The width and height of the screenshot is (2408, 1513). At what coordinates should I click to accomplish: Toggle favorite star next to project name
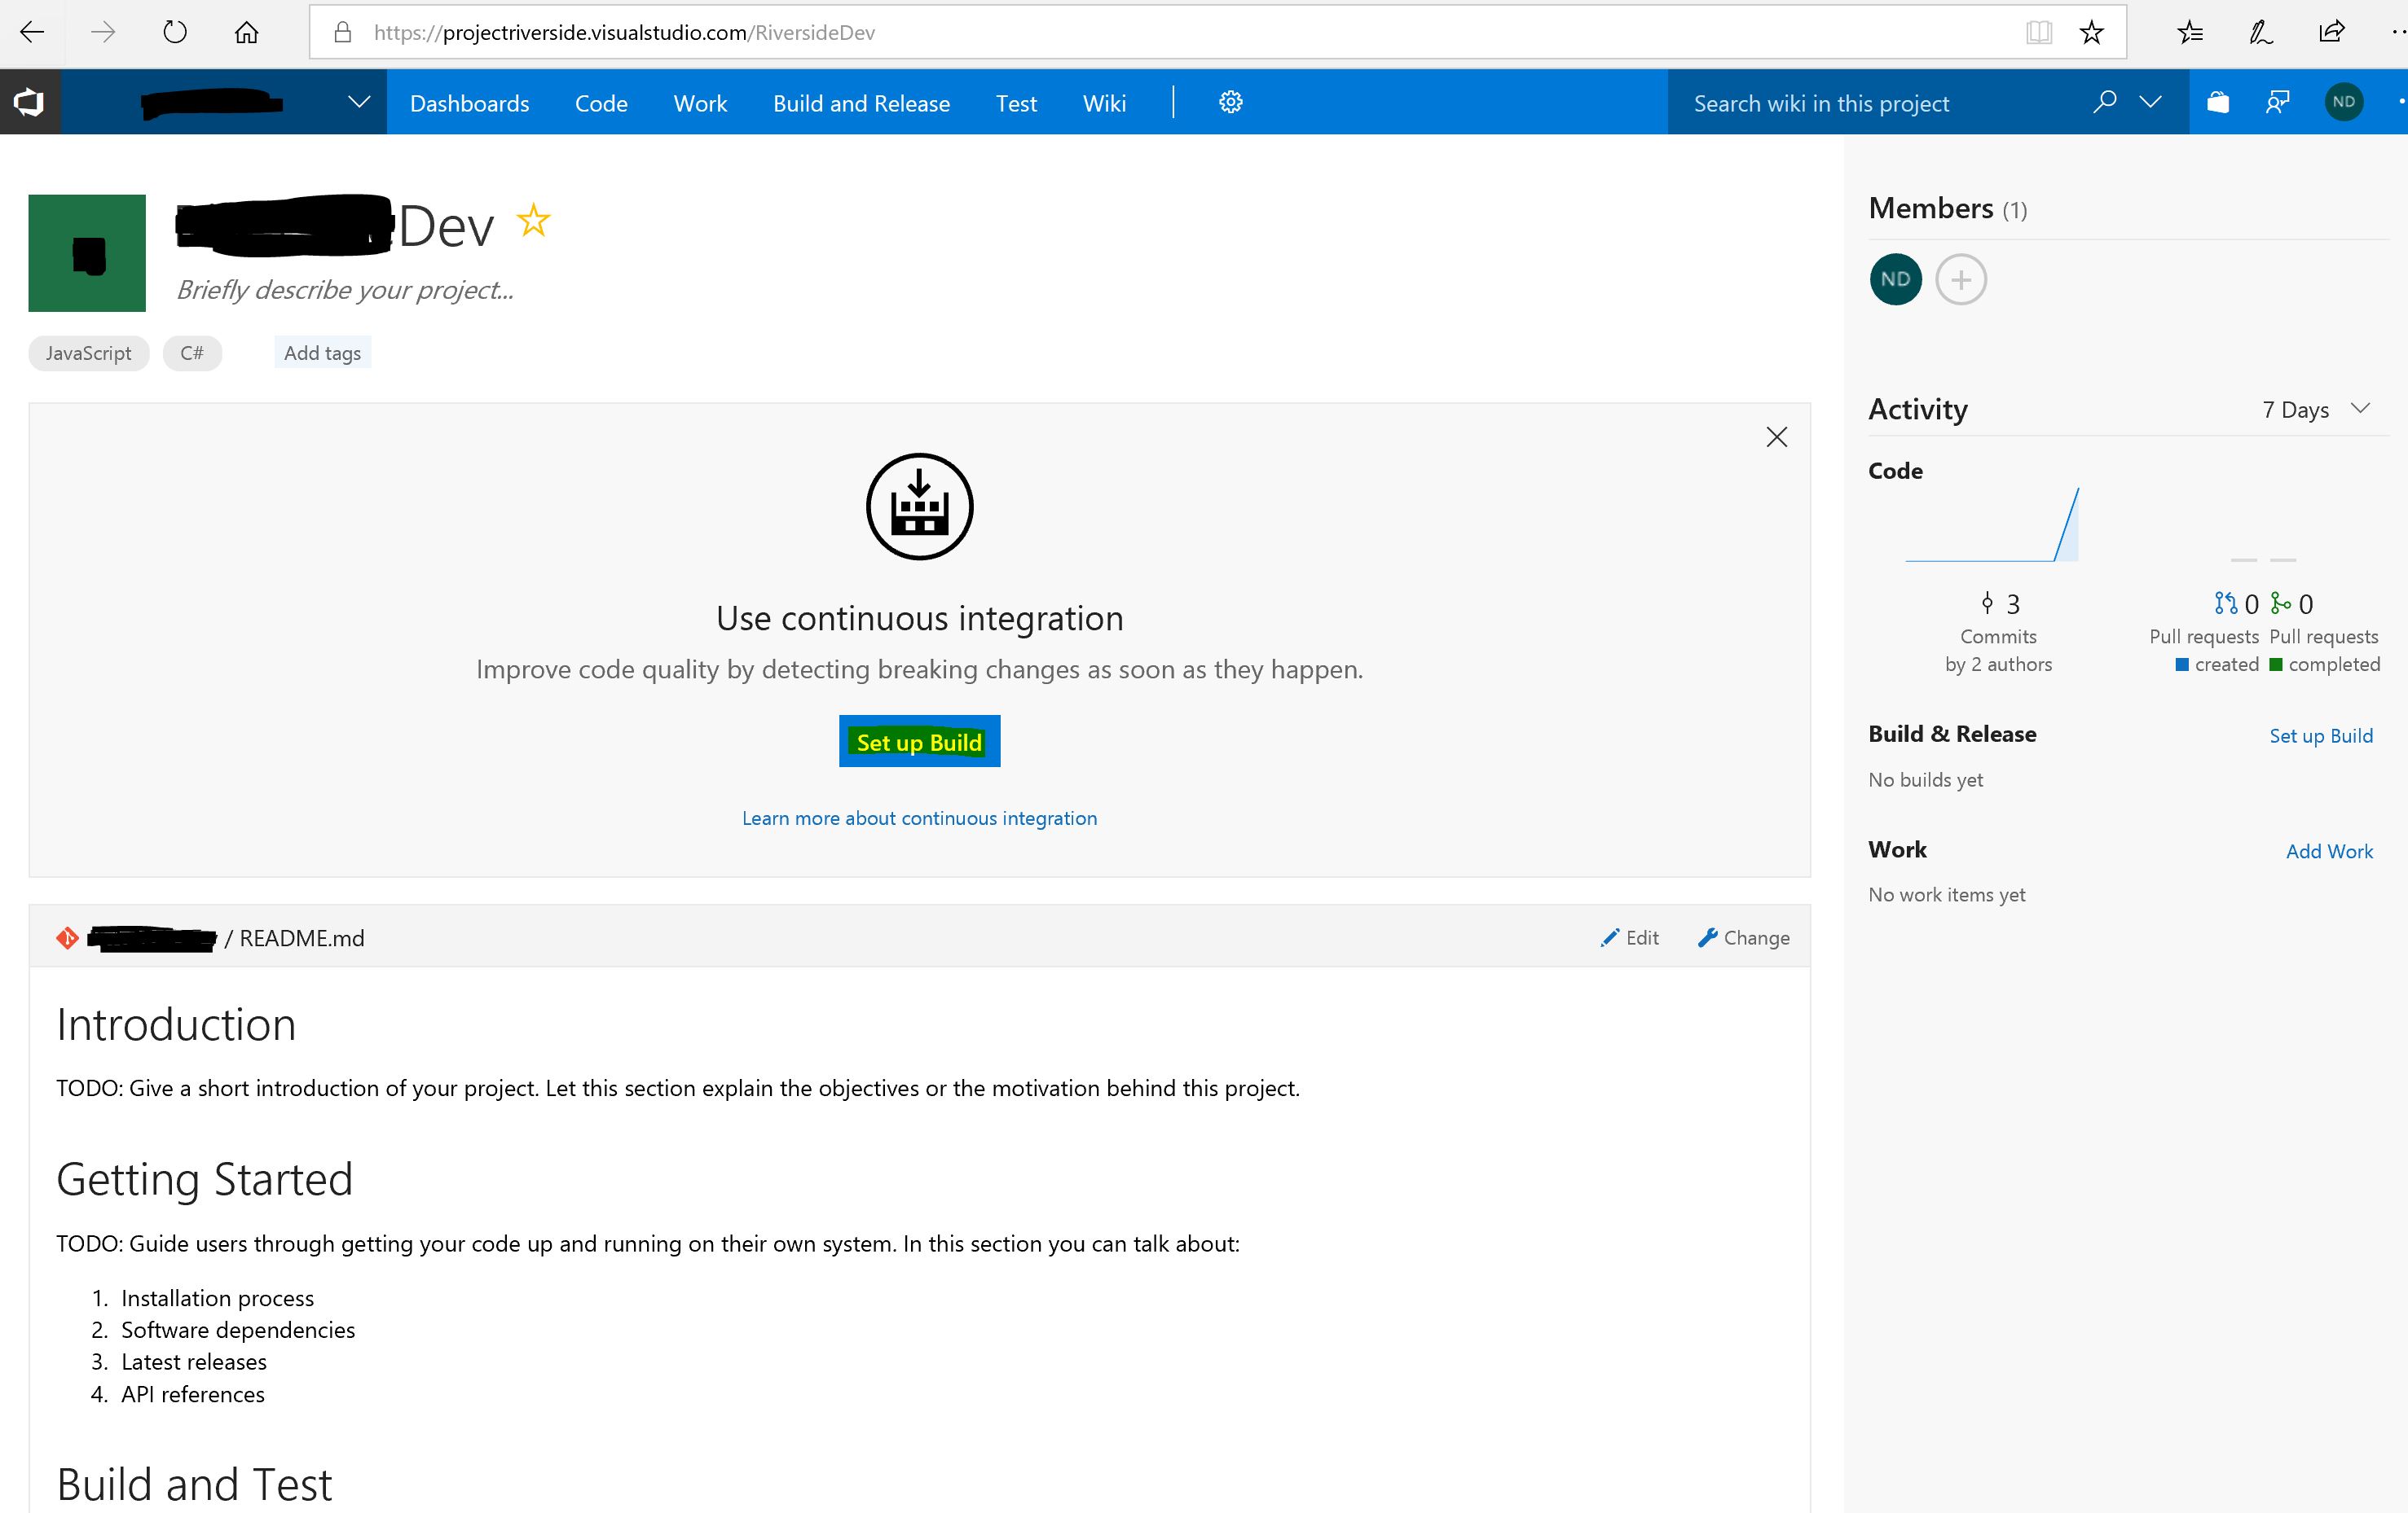point(534,221)
